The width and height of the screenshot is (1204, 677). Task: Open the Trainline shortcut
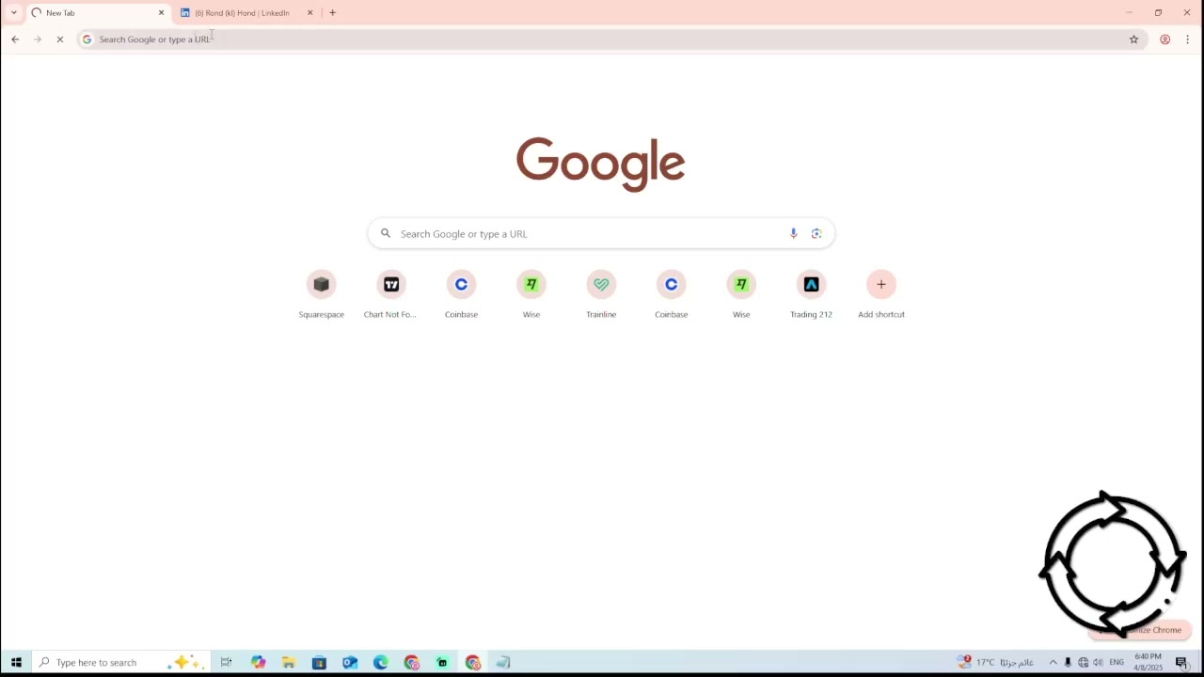[601, 294]
